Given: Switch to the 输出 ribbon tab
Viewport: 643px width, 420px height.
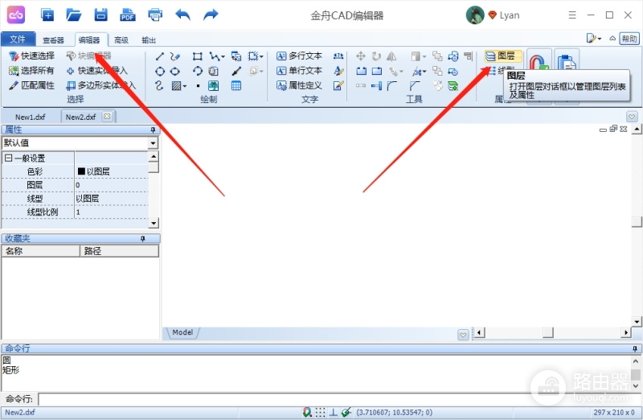Looking at the screenshot, I should [149, 40].
